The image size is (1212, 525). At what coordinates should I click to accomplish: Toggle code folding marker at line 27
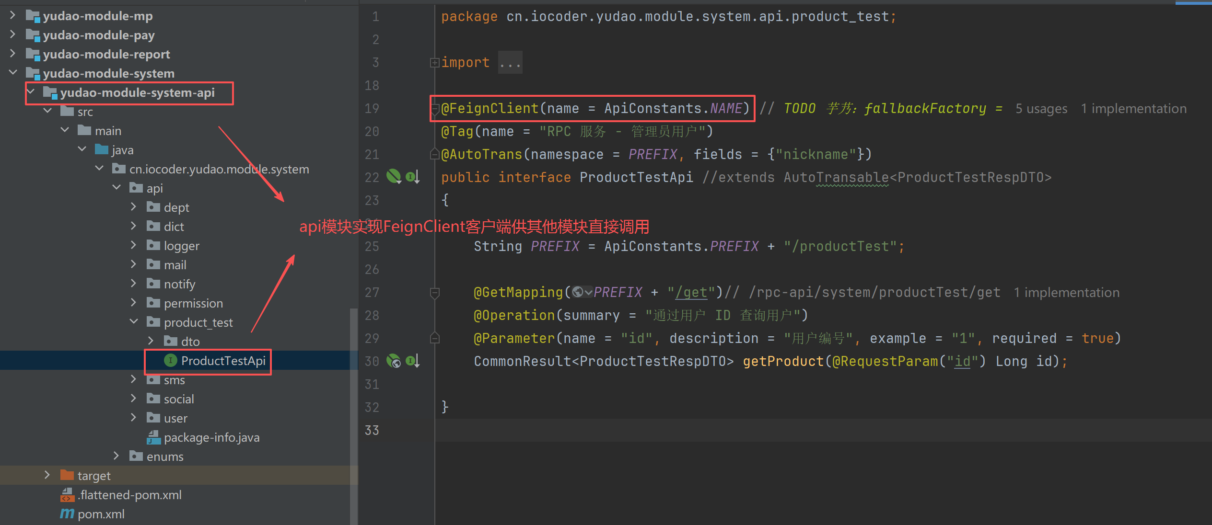point(434,292)
